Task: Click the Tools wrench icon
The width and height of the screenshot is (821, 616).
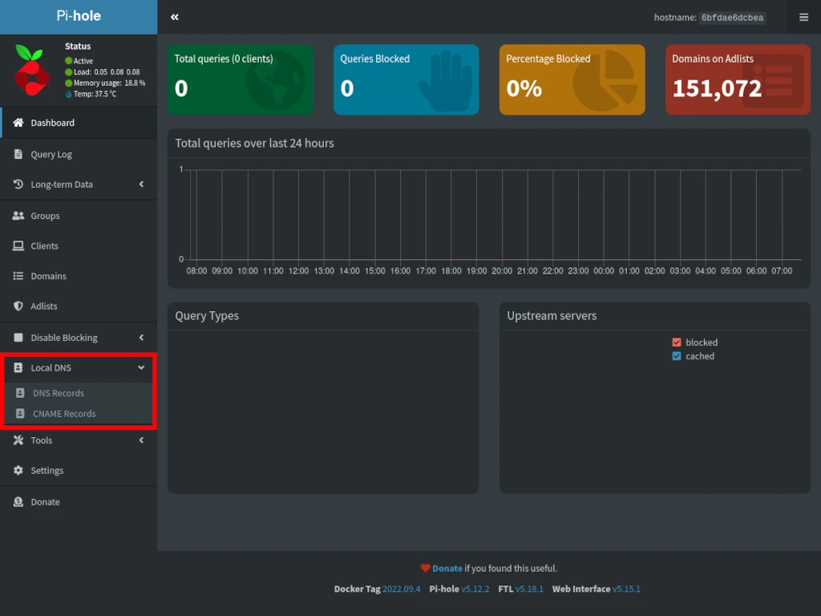Action: (x=18, y=440)
